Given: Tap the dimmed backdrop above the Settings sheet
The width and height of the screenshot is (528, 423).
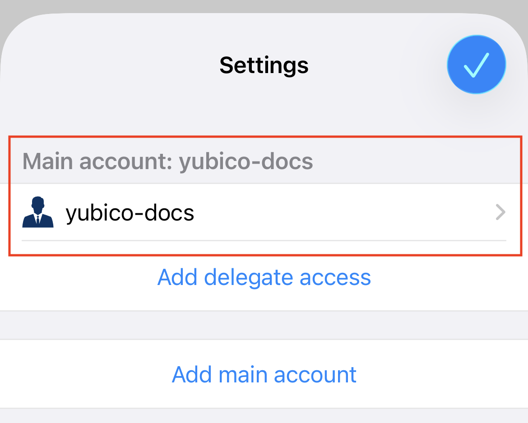Looking at the screenshot, I should (264, 5).
